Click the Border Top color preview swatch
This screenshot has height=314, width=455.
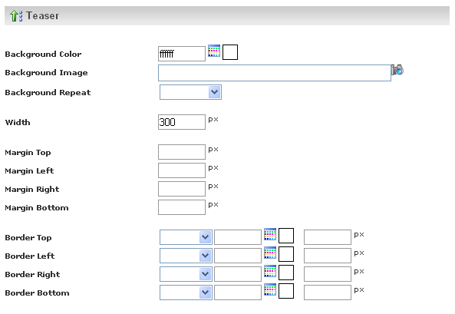(x=286, y=236)
